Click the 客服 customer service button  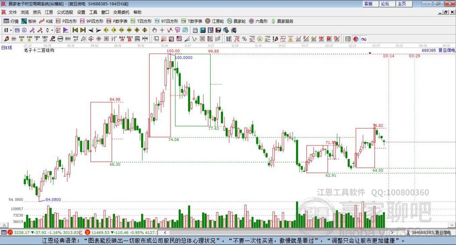370,4
